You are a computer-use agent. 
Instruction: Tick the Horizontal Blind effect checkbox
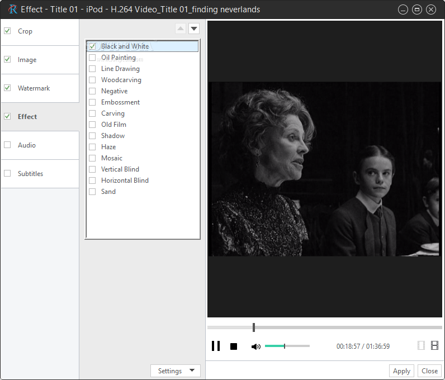tap(92, 180)
